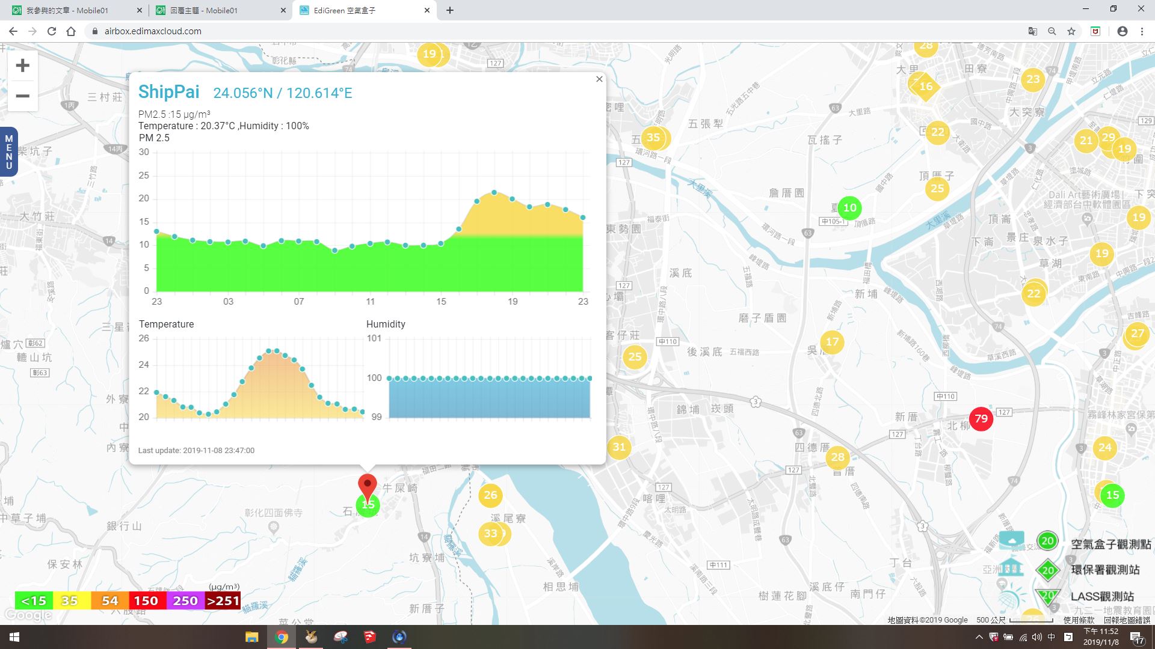Select the yellow 28 marker near 四德
This screenshot has height=649, width=1155.
[838, 457]
